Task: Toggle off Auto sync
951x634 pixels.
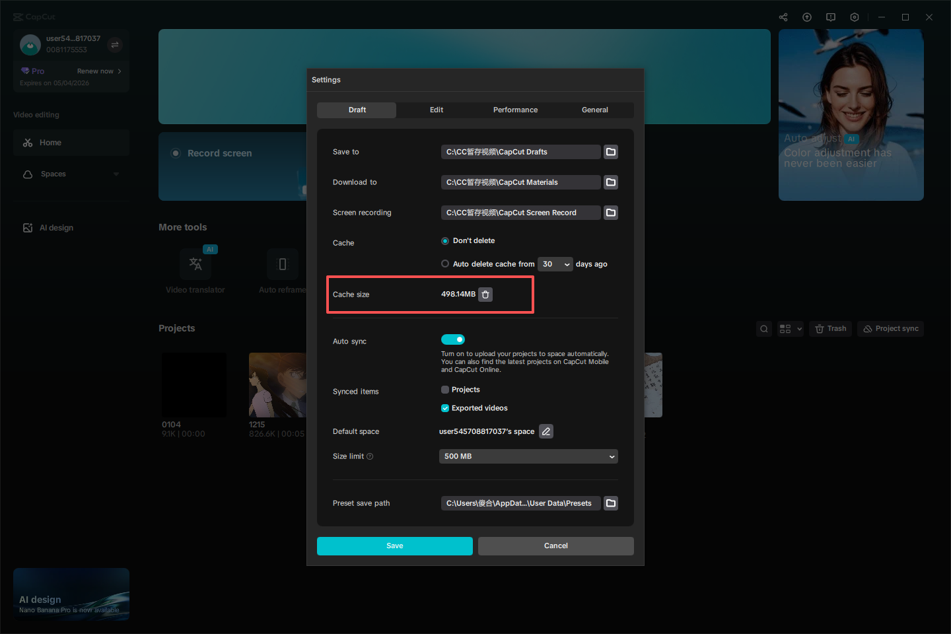Action: coord(452,339)
